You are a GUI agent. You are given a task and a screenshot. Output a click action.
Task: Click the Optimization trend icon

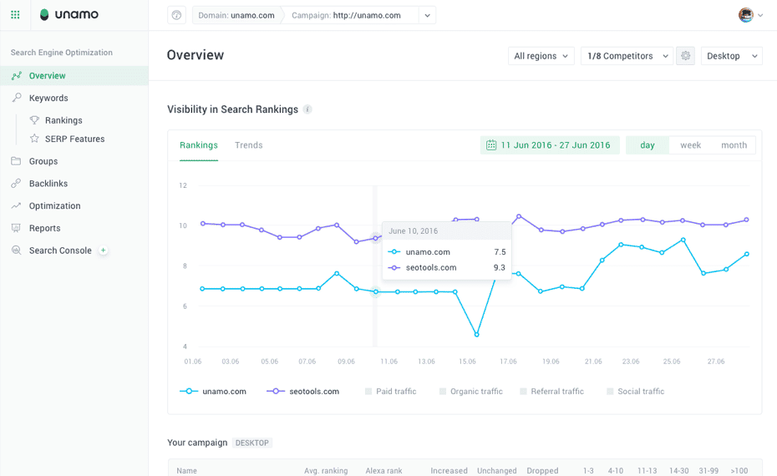[16, 205]
